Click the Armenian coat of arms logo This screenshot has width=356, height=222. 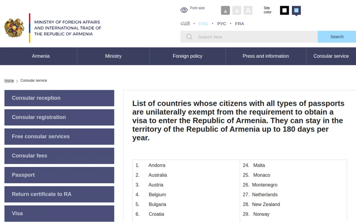[x=14, y=28]
